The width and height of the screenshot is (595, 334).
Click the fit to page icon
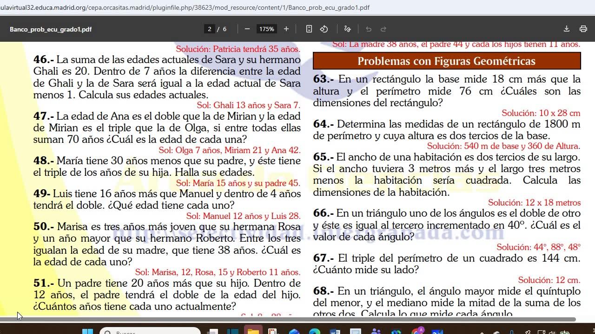309,29
